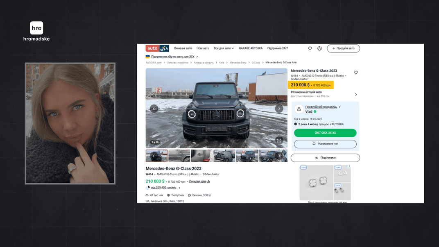
Task: Toggle the heart favorite on the listing title
Action: (355, 73)
